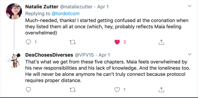
Task: Open Natalie Zutter's profile picture
Action: [14, 11]
